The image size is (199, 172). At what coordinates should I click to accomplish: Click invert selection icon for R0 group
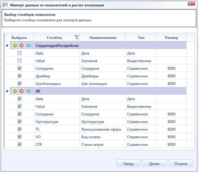[28, 91]
